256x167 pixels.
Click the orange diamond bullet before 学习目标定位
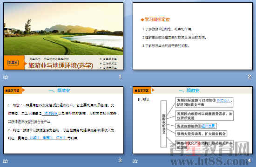[x=142, y=19]
